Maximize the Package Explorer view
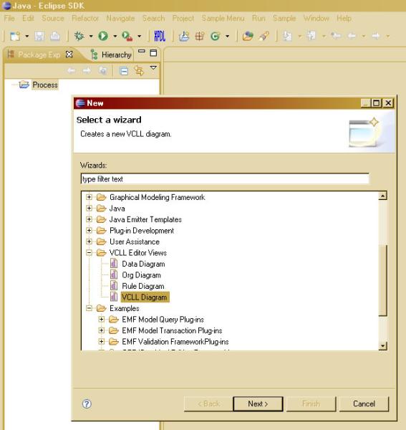406x430 pixels. (153, 52)
